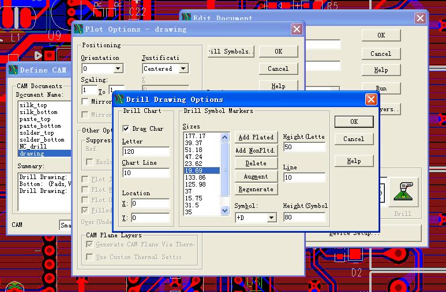The width and height of the screenshot is (446, 292).
Task: Open the Justification dropdown set to Centered
Action: [x=183, y=69]
